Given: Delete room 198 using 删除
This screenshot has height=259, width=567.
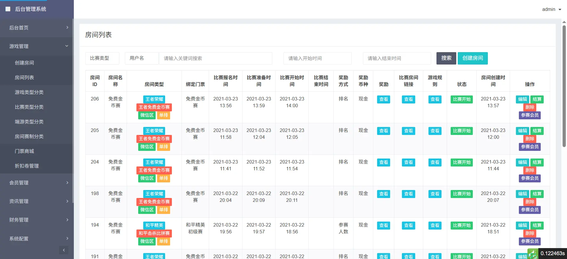Looking at the screenshot, I should [530, 202].
